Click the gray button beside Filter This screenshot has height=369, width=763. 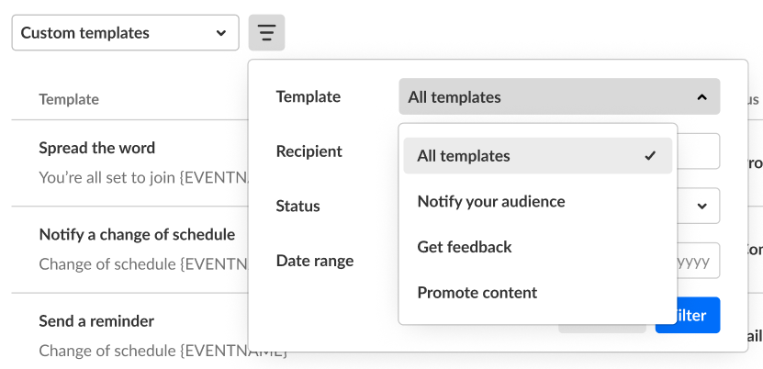click(x=602, y=329)
